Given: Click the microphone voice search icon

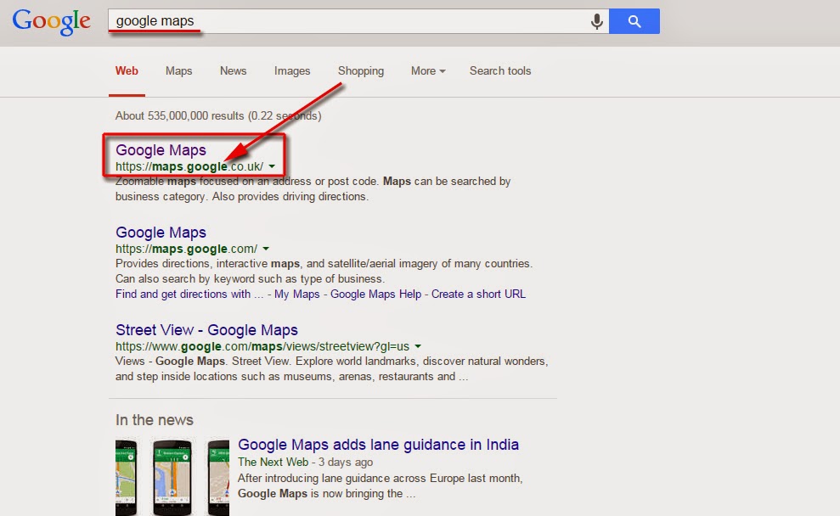Looking at the screenshot, I should pyautogui.click(x=597, y=21).
